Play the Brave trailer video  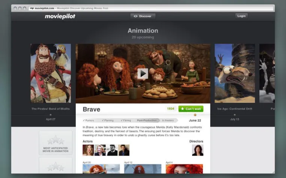[x=143, y=74]
